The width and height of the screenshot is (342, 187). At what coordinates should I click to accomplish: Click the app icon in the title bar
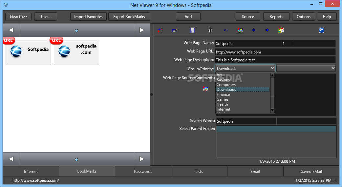click(x=6, y=4)
